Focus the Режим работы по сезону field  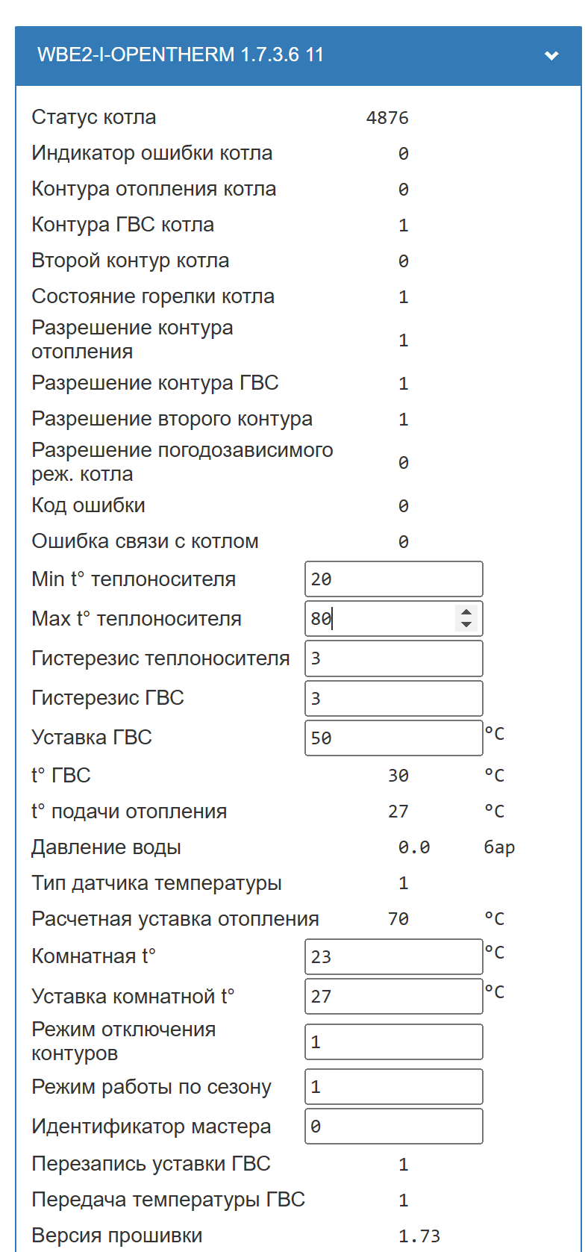pos(394,1087)
